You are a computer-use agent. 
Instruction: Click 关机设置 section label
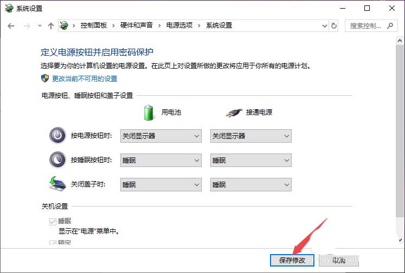[55, 207]
